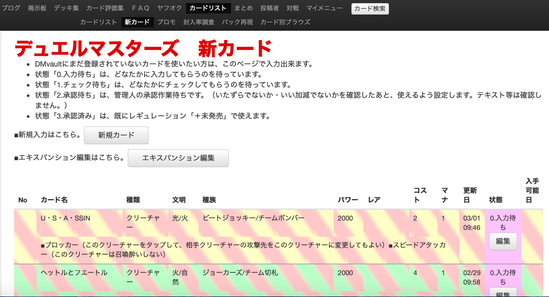Click card name ヘットルとフエートル
549x297 pixels.
(74, 273)
